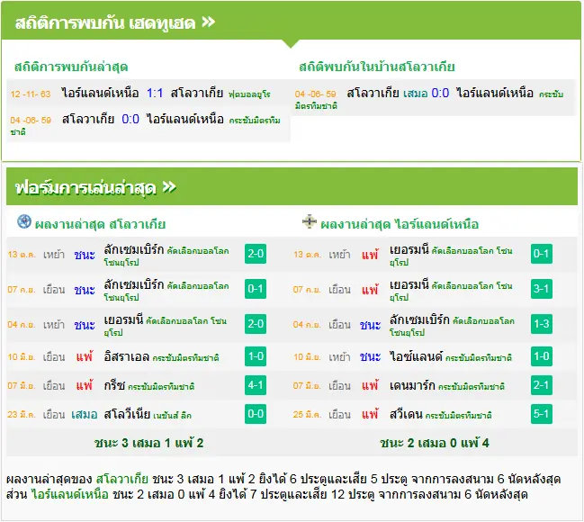Image resolution: width=584 pixels, height=522 pixels.
Task: Click the 0-0 score badge versus สโลวีเนีย
Action: [256, 414]
